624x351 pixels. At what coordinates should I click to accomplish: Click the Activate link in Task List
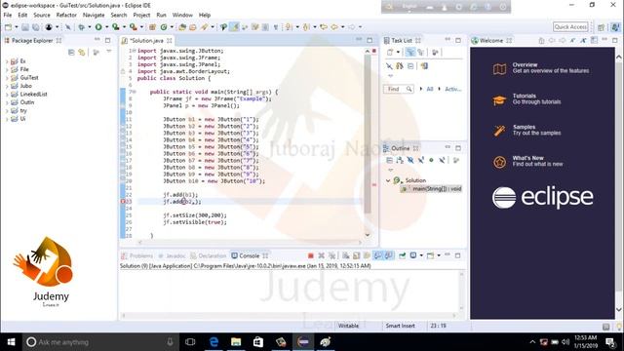pos(452,89)
